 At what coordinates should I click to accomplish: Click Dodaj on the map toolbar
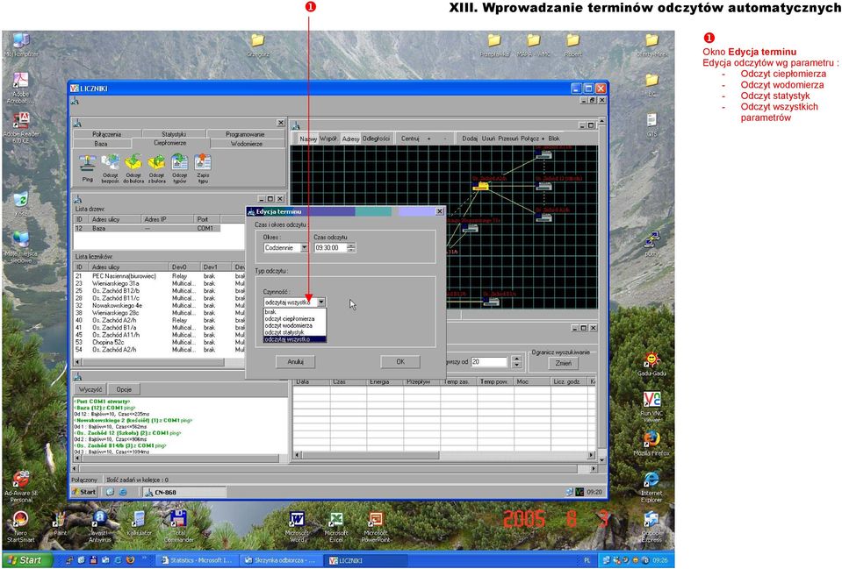(x=470, y=139)
